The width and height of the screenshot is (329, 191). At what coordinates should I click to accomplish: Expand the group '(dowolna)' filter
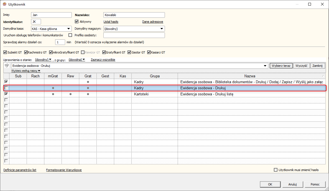pos(77,60)
